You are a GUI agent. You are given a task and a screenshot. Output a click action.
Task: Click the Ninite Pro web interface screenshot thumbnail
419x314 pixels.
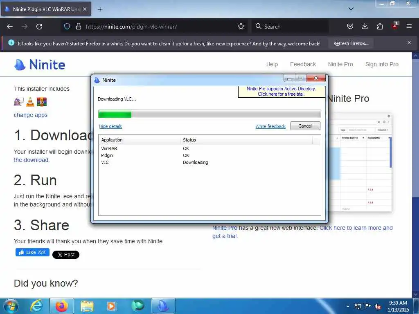click(360, 162)
